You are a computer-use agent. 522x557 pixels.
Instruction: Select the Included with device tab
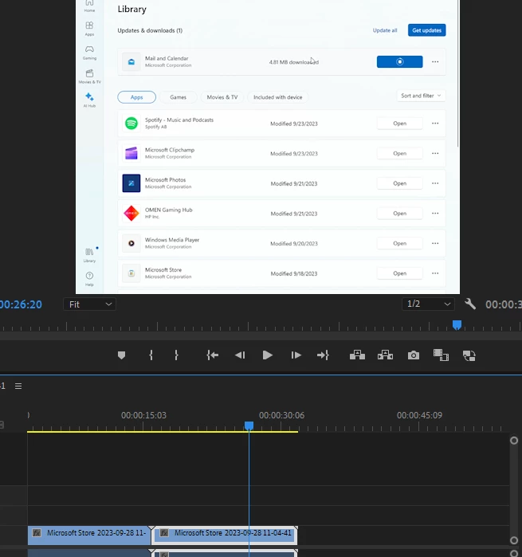tap(278, 97)
